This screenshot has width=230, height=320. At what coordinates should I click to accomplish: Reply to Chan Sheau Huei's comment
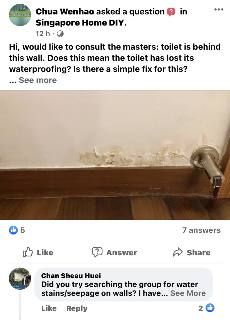pyautogui.click(x=77, y=308)
